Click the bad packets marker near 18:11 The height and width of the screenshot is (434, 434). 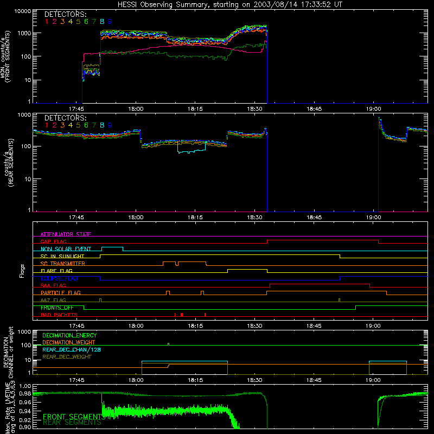click(182, 315)
